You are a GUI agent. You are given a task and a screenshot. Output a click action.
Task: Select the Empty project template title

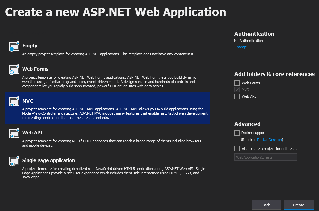[x=30, y=46]
